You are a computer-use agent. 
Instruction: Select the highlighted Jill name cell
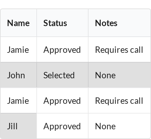18,126
